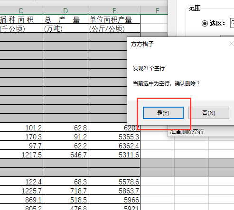Select cell containing 6362.4

(x=114, y=146)
